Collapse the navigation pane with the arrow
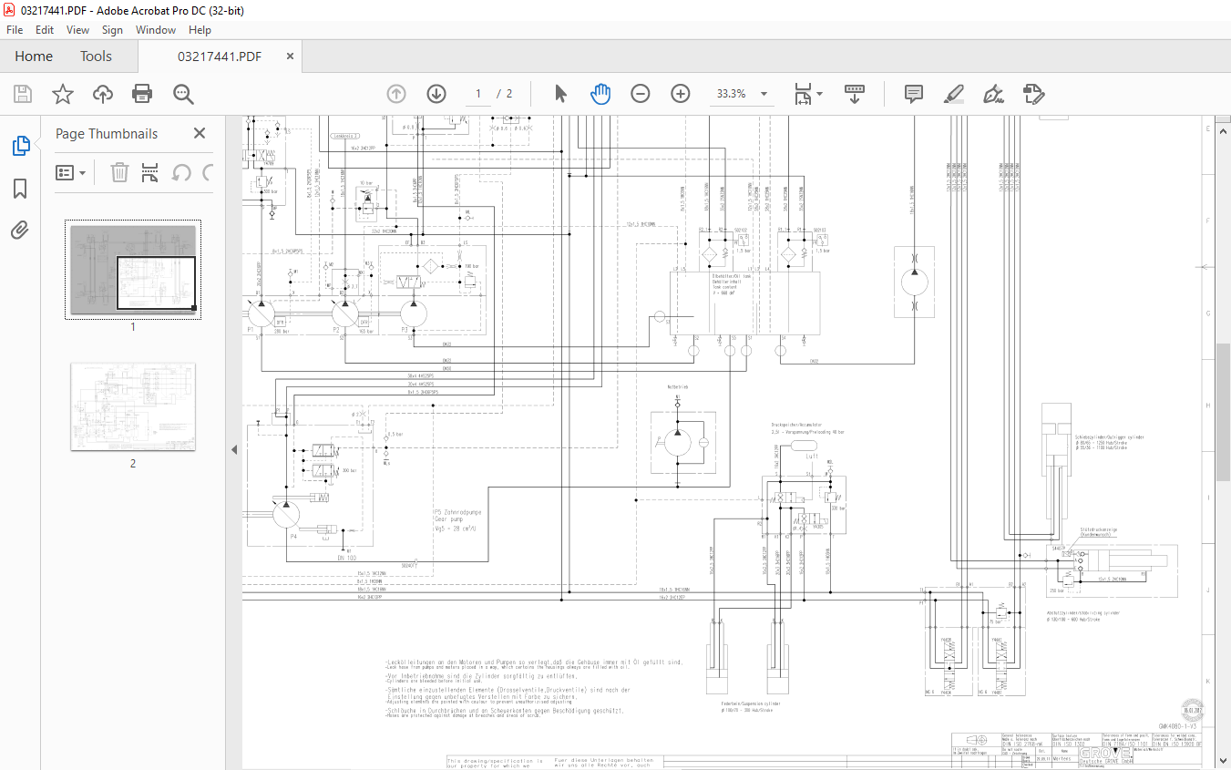Image resolution: width=1231 pixels, height=770 pixels. 234,449
